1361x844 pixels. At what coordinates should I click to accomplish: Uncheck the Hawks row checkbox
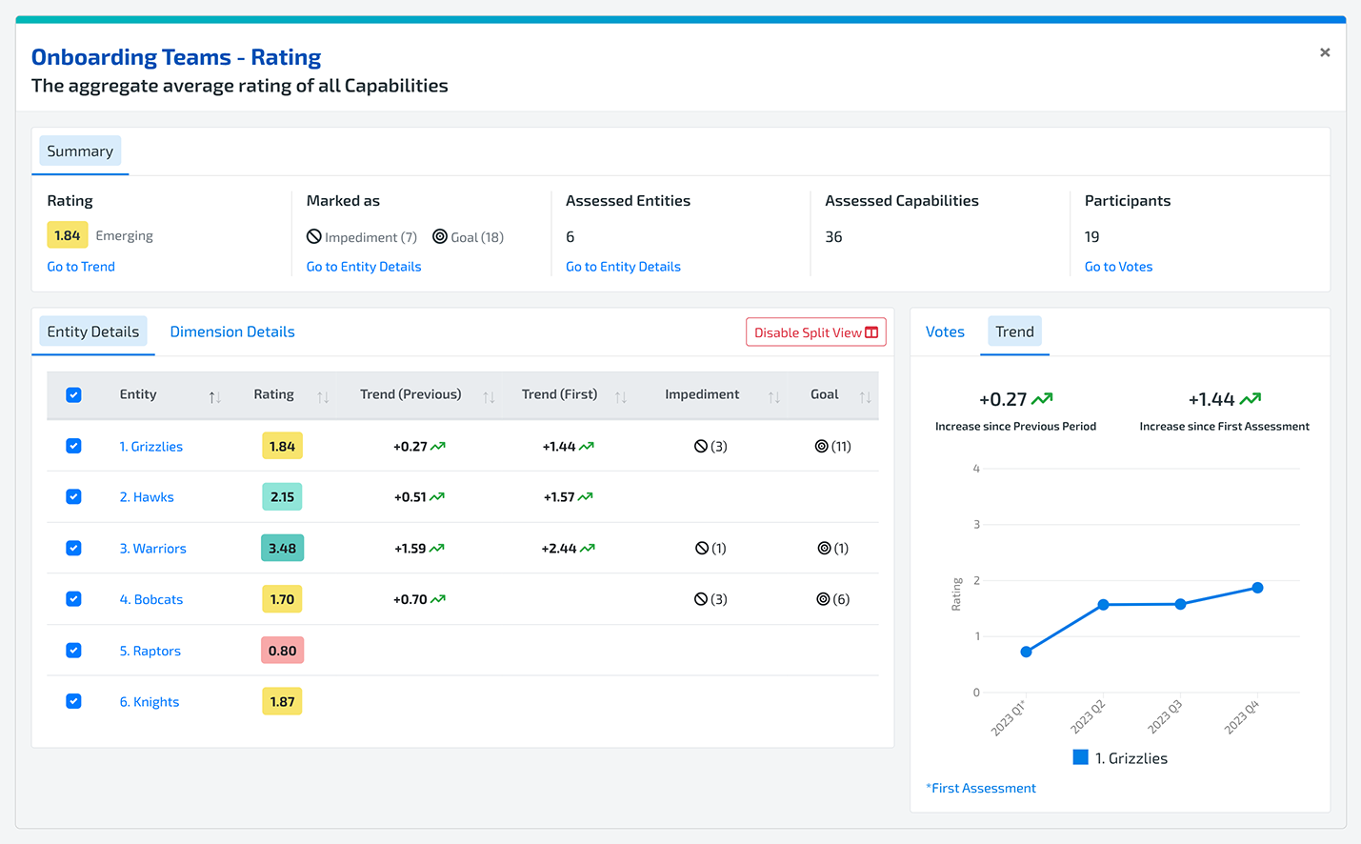(73, 496)
